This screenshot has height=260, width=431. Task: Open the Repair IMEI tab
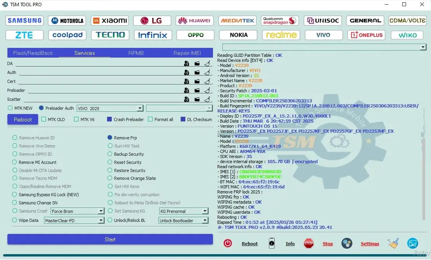187,53
